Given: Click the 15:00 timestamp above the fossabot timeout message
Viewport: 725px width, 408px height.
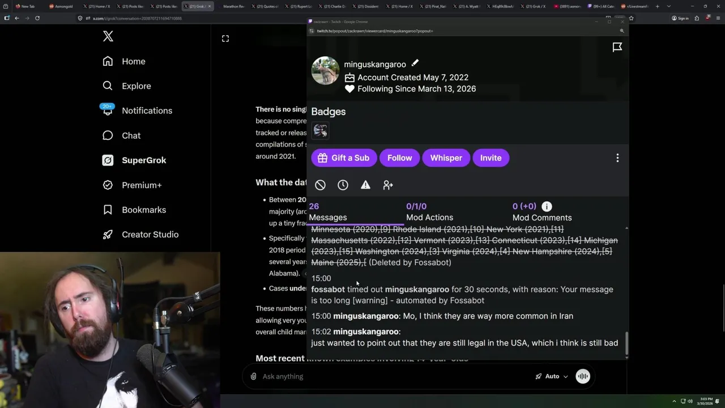Looking at the screenshot, I should coord(321,278).
